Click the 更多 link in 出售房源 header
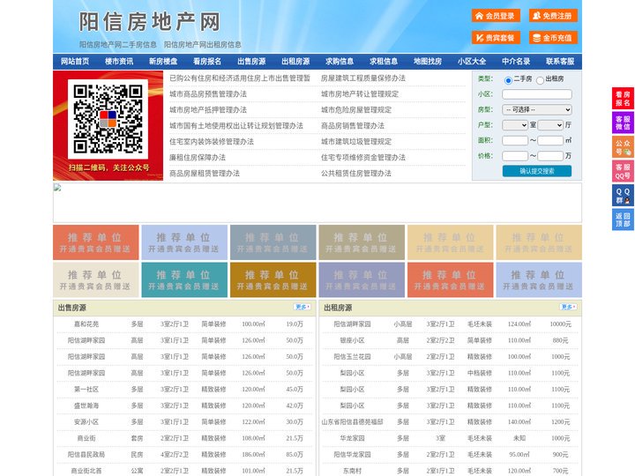 303,308
